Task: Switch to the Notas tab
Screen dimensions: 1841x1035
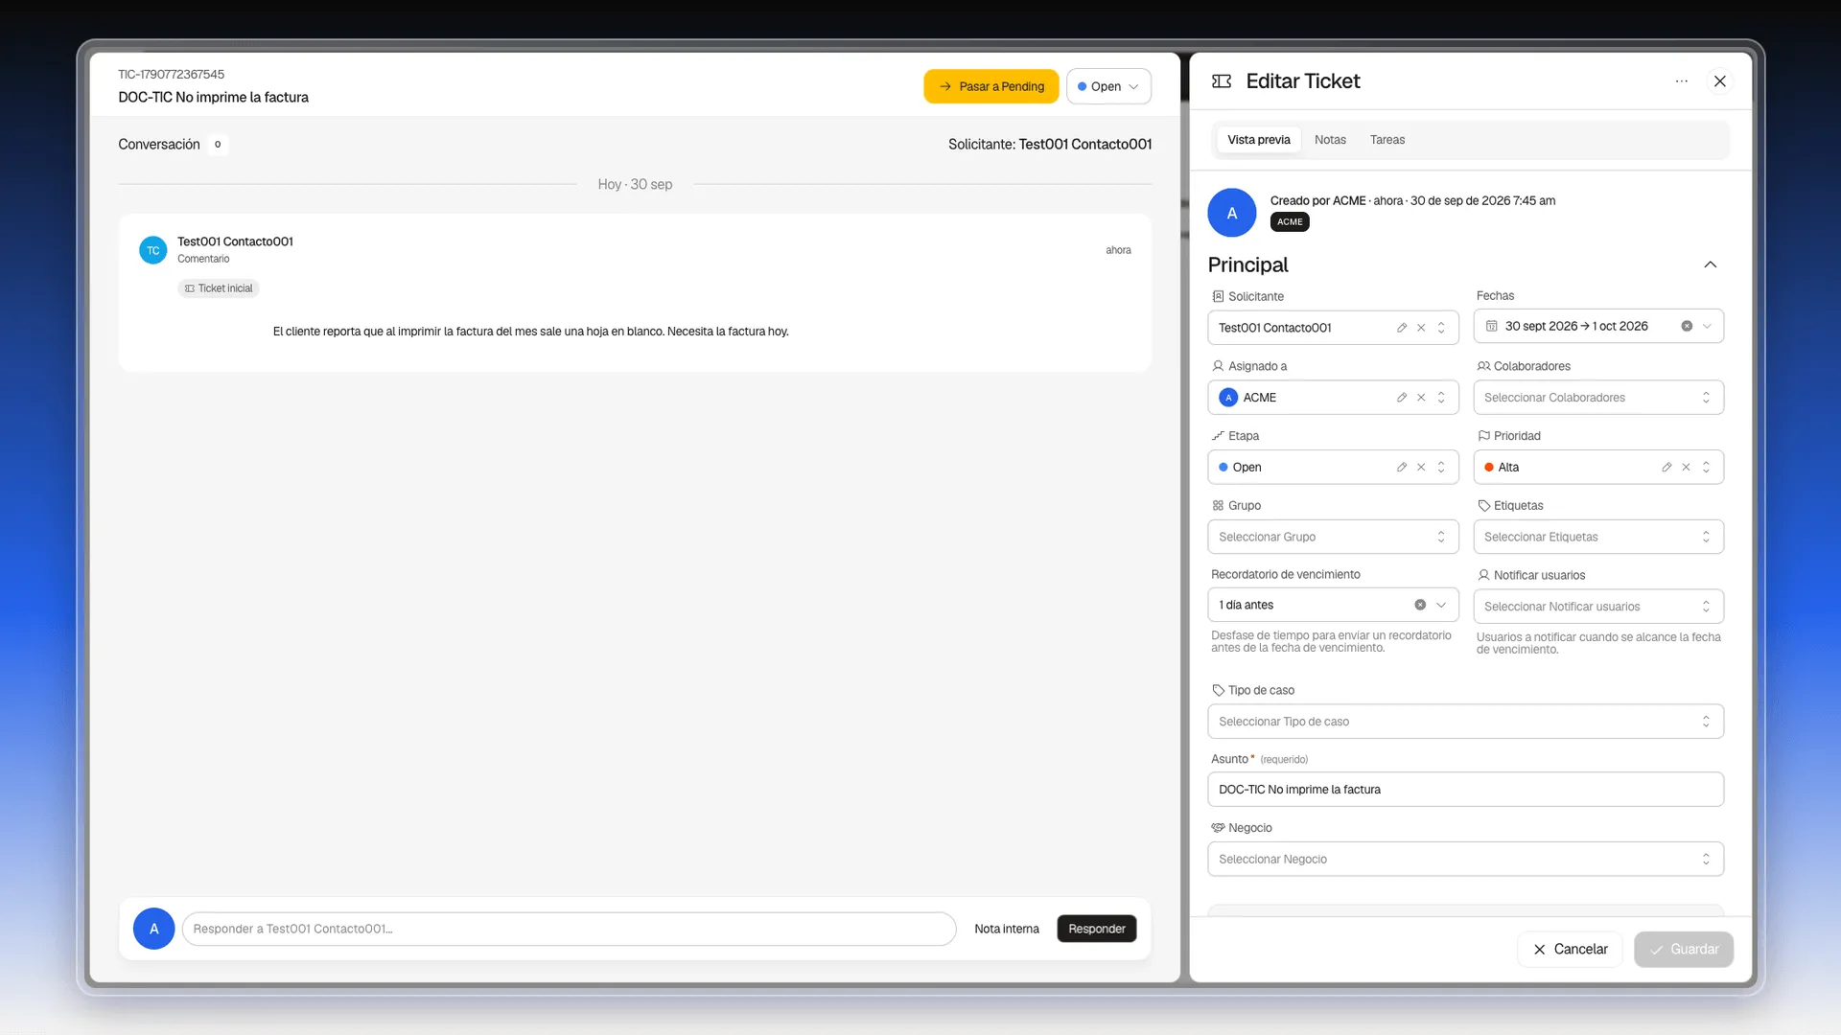Action: pos(1330,140)
